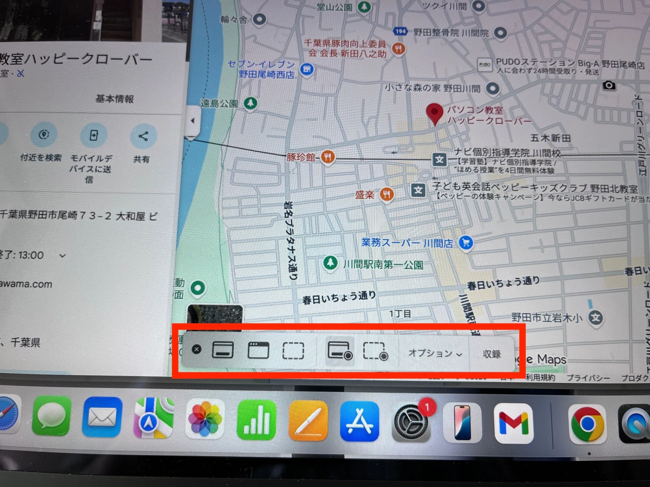Viewport: 650px width, 487px height.
Task: Open Gmail from the Dock
Action: coord(513,423)
